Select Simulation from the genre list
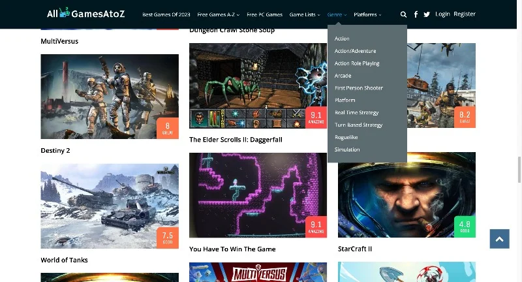The image size is (522, 282). click(347, 149)
